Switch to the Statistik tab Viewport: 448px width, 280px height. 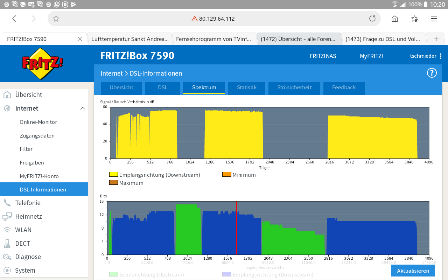[246, 88]
